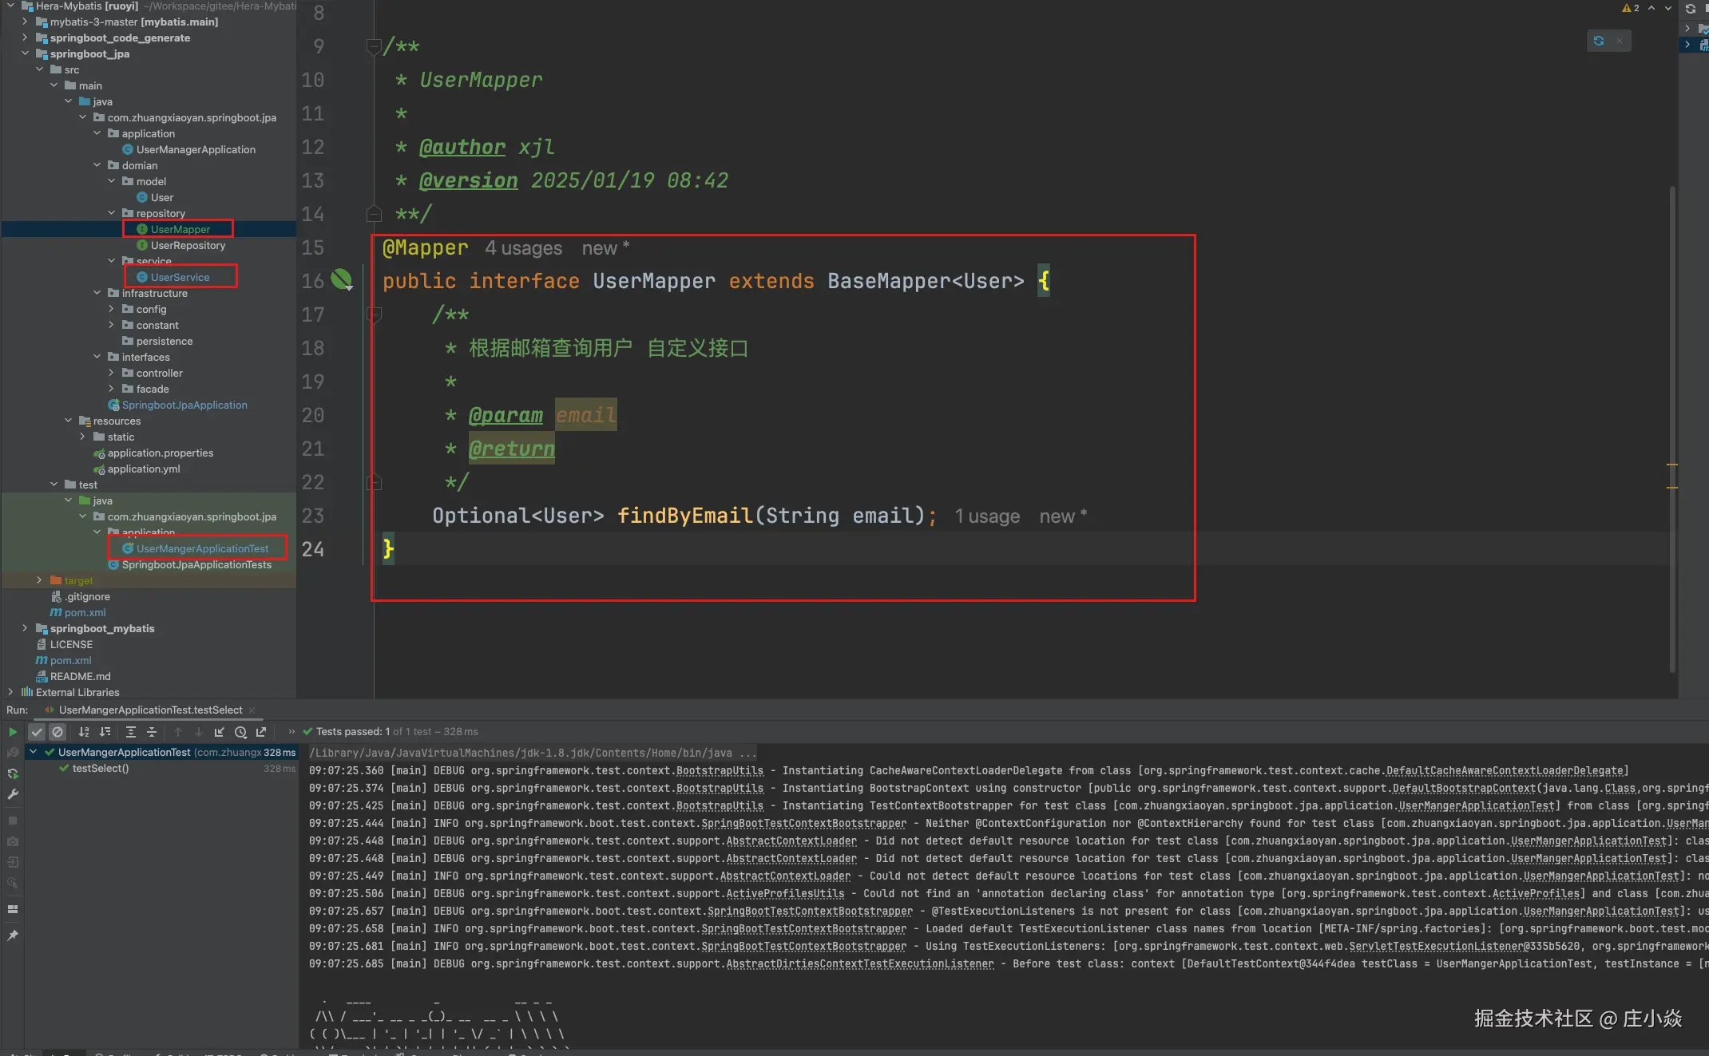The height and width of the screenshot is (1056, 1709).
Task: Open UserService in the project tree
Action: (180, 277)
